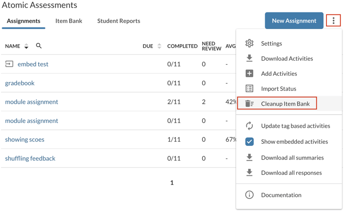Open the Student Reports tab
Image resolution: width=345 pixels, height=213 pixels.
(x=118, y=21)
